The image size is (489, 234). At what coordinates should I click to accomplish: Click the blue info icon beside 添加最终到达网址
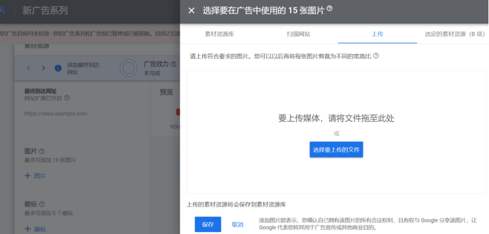tap(58, 68)
